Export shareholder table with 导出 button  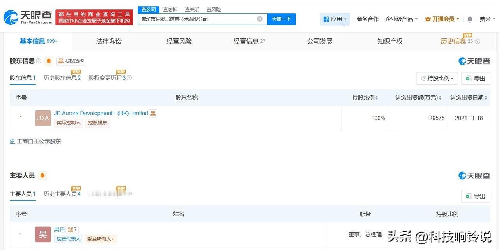(x=476, y=79)
